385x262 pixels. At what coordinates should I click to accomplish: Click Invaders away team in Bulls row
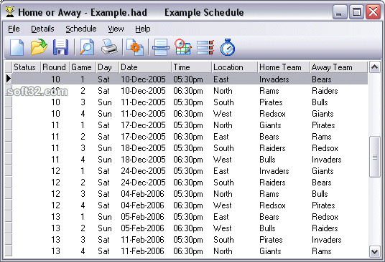coord(327,160)
